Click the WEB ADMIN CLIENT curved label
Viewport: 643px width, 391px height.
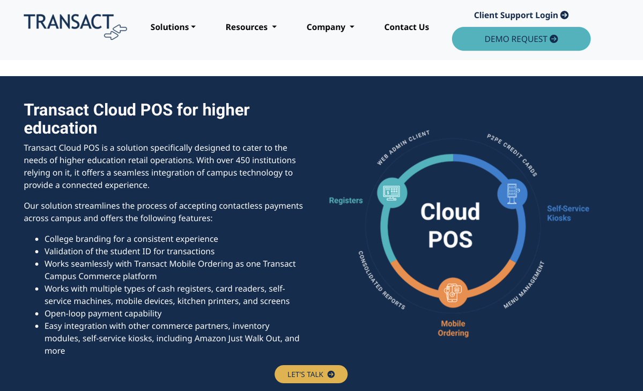point(403,147)
